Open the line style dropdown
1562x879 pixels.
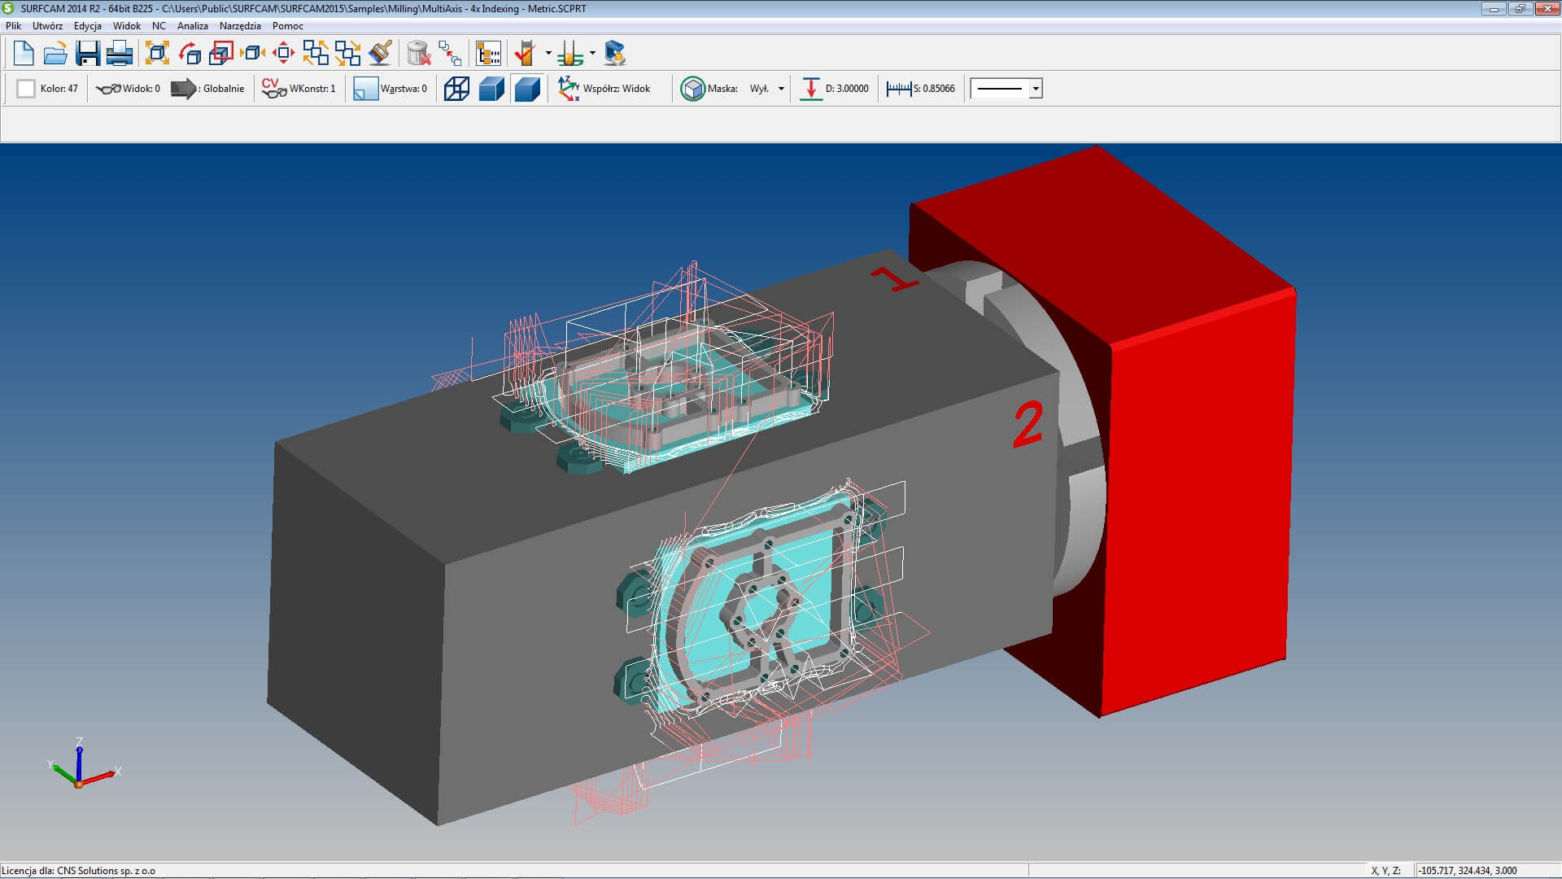pos(1036,89)
